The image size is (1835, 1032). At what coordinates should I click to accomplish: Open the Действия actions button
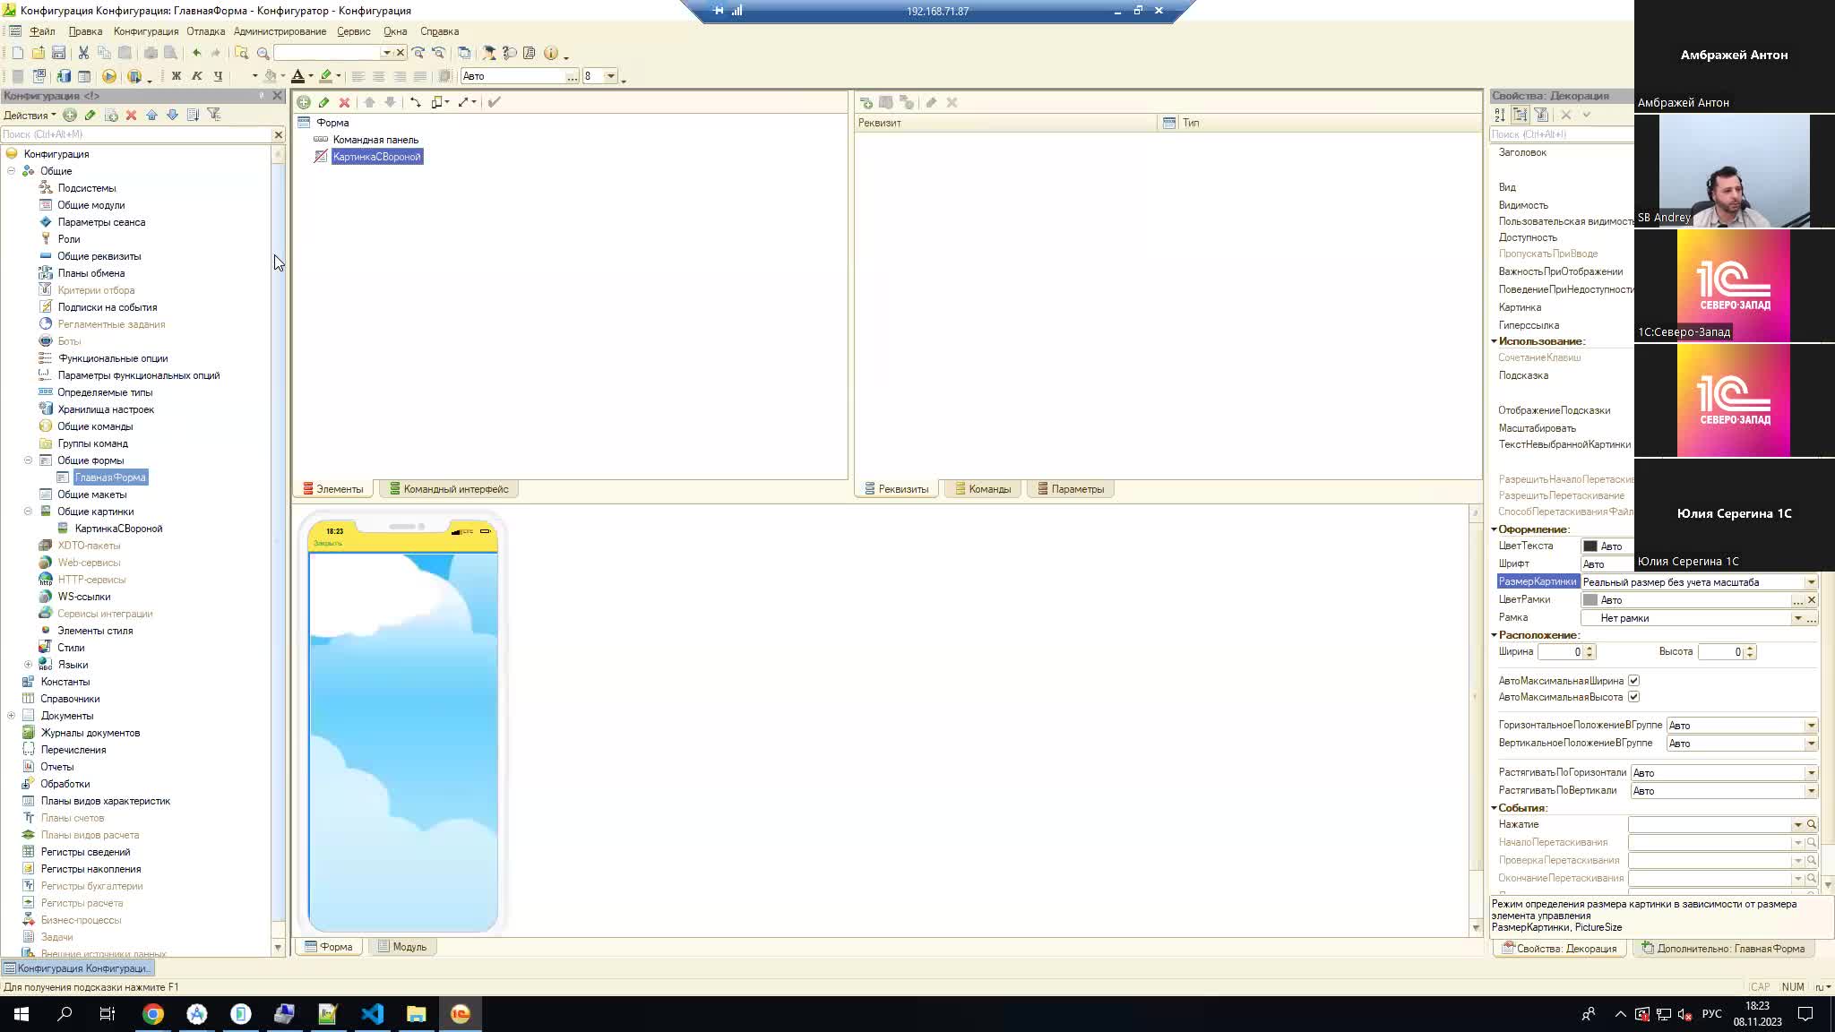[30, 115]
